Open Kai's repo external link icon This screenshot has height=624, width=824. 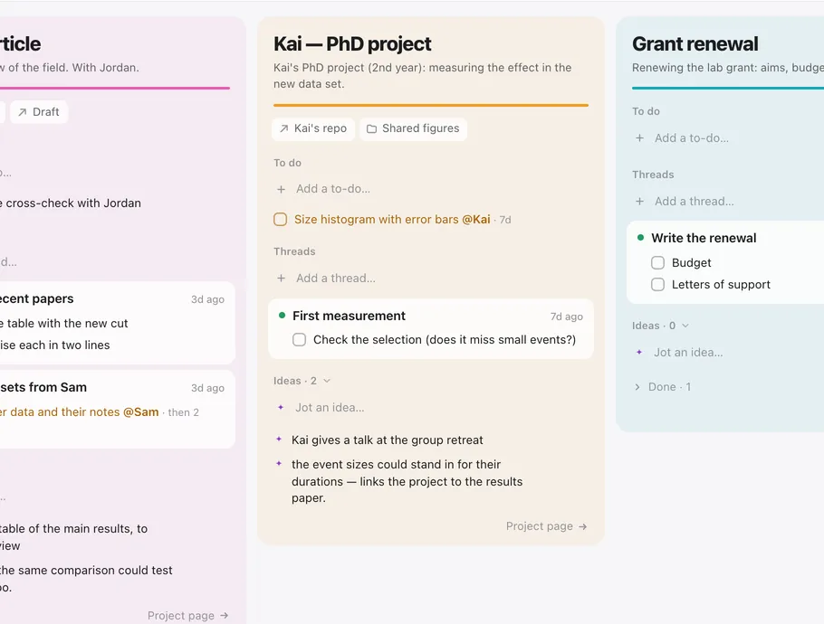click(x=283, y=128)
